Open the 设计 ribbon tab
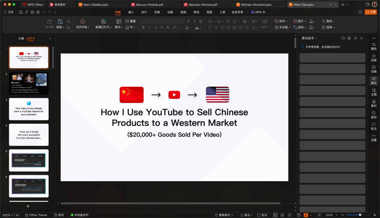 [x=144, y=12]
